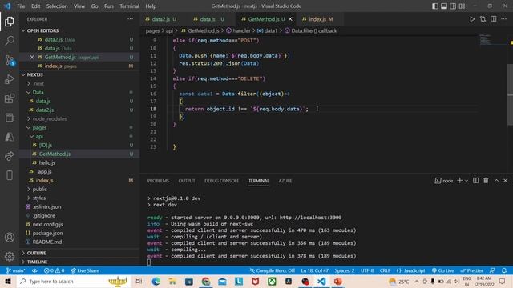Toggle secondary side bar layout icon
The image size is (513, 288).
[x=453, y=6]
